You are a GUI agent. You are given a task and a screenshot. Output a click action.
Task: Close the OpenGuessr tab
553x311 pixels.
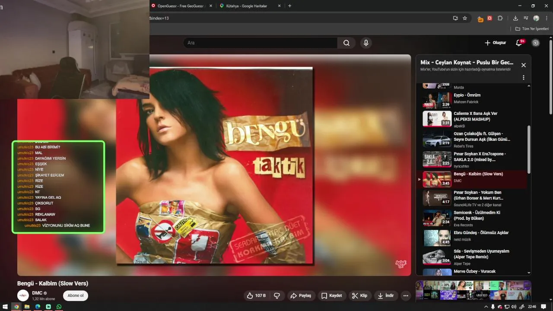coord(211,6)
